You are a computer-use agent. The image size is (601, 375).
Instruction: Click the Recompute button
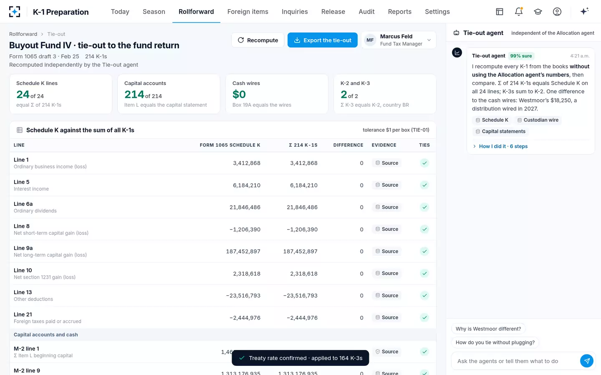(258, 40)
